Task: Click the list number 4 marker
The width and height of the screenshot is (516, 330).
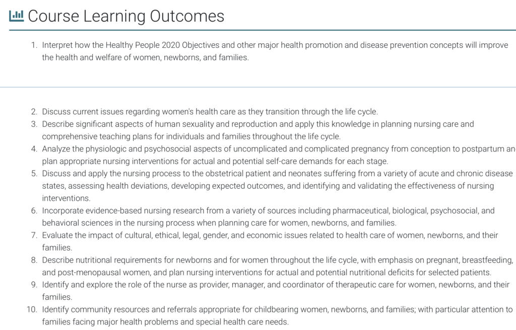Action: click(x=34, y=149)
